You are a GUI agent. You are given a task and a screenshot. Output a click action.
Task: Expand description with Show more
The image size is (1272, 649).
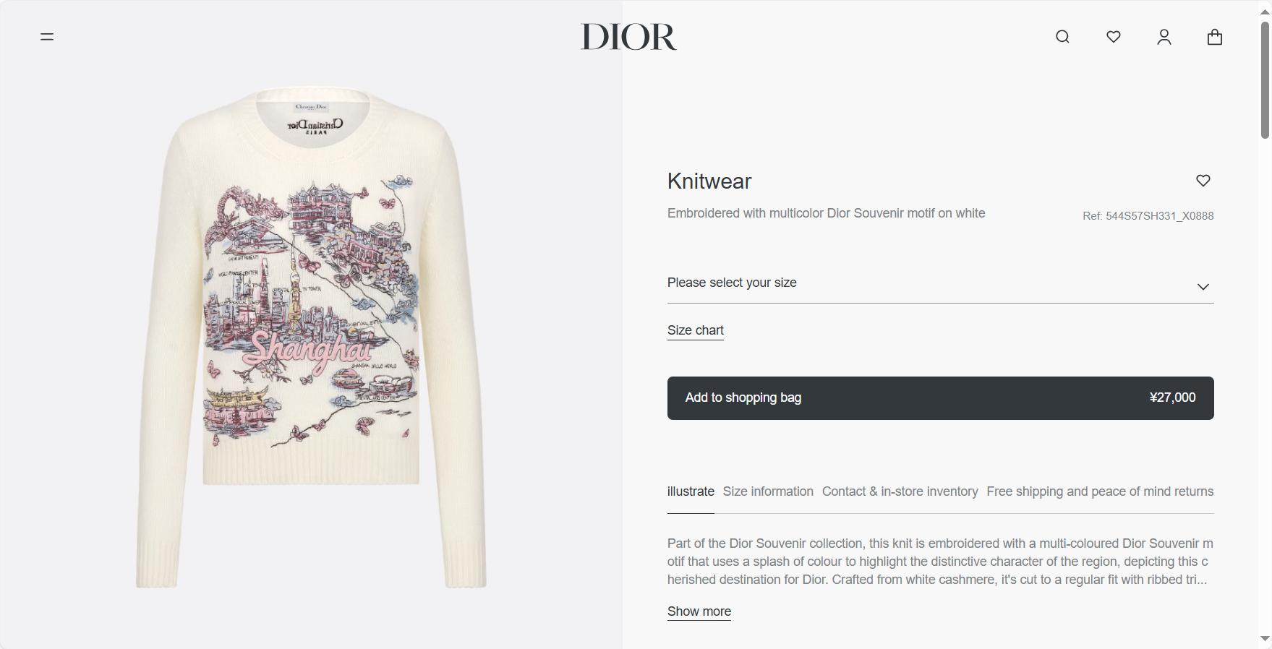[699, 611]
